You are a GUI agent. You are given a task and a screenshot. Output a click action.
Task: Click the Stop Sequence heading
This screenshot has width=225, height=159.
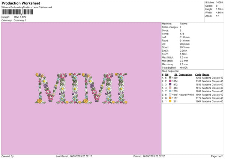pyautogui.click(x=171, y=70)
